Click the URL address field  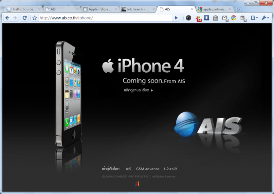click(105, 18)
